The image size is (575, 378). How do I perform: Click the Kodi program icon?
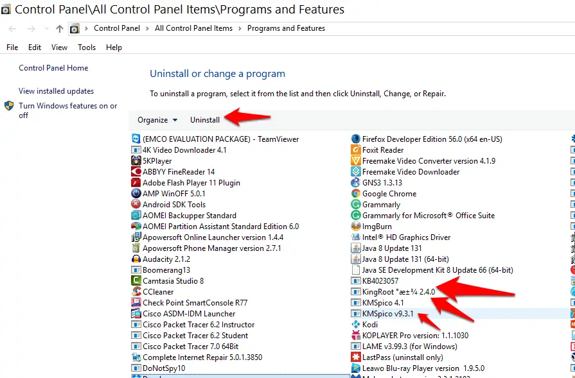pos(356,325)
